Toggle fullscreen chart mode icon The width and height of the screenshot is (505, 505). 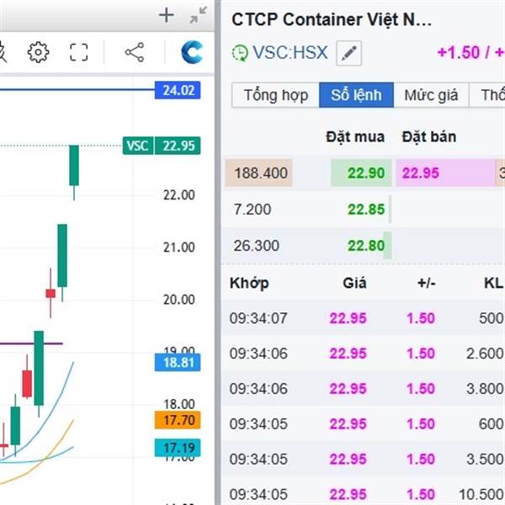click(79, 52)
